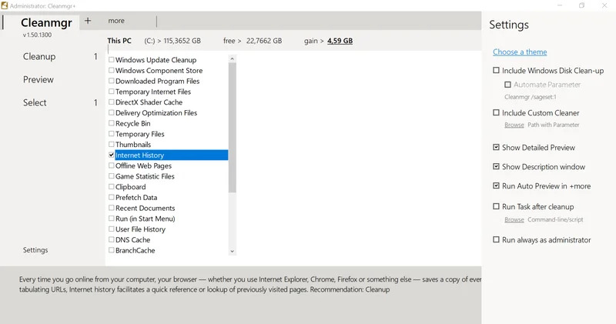Select the Cleanup menu item

coord(39,56)
